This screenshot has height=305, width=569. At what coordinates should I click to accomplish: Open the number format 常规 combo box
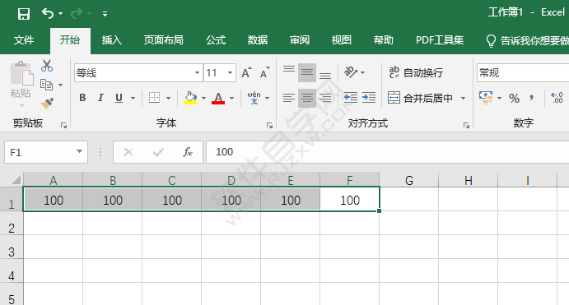click(x=523, y=73)
